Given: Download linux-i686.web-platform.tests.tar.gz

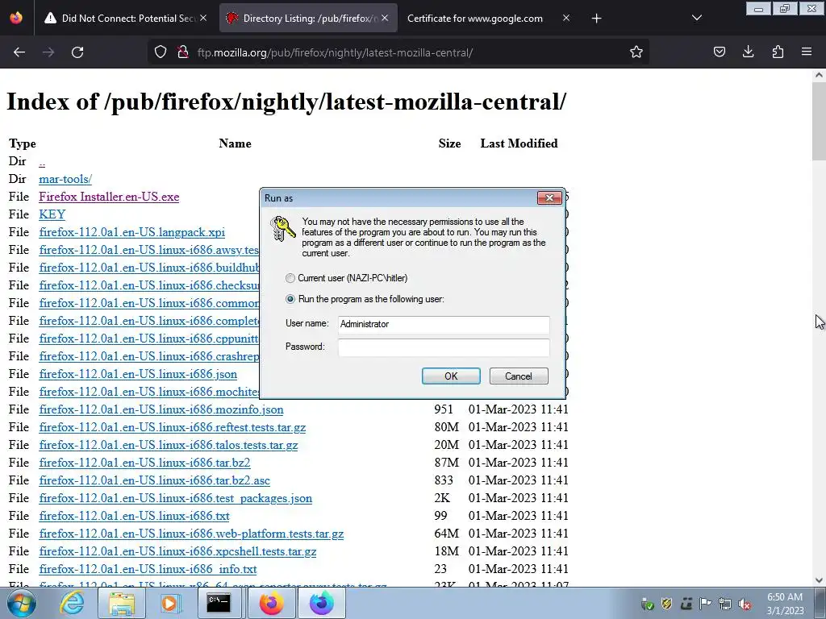Looking at the screenshot, I should pos(191,534).
